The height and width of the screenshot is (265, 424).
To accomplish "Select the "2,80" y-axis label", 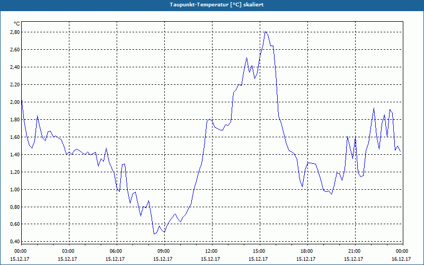I will tap(15, 32).
